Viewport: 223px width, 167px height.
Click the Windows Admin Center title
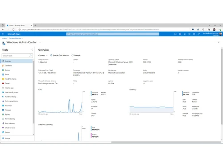[x=21, y=42]
